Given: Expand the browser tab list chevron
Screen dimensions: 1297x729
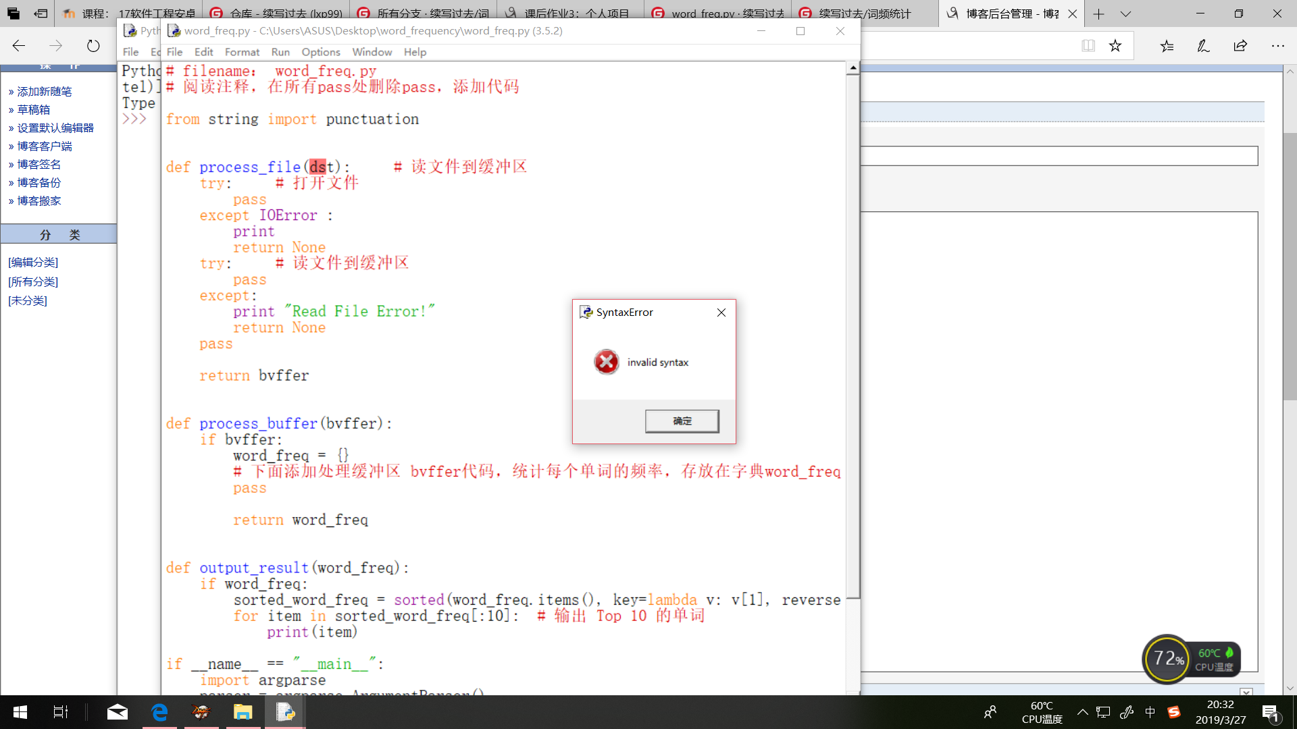Looking at the screenshot, I should [1125, 13].
